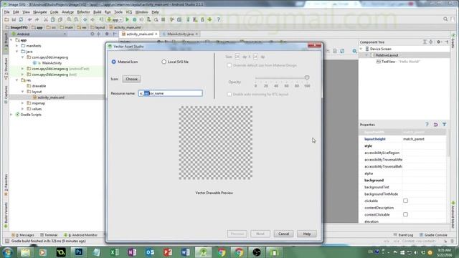
Task: Click the Vector Drawable preview area
Action: (x=216, y=143)
